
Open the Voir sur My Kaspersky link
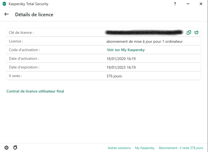(126, 50)
